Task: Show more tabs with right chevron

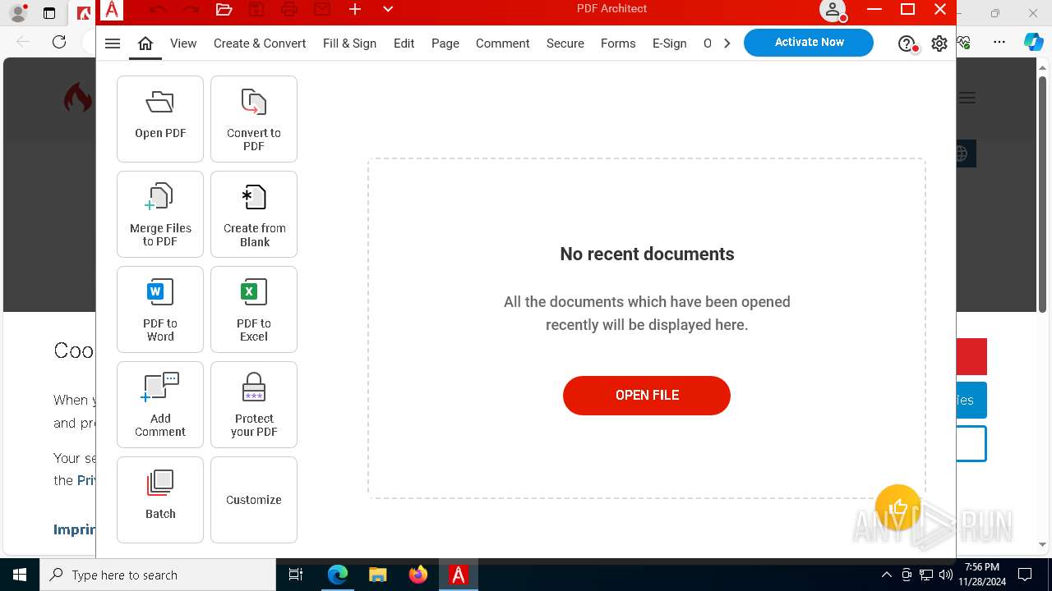Action: 727,44
